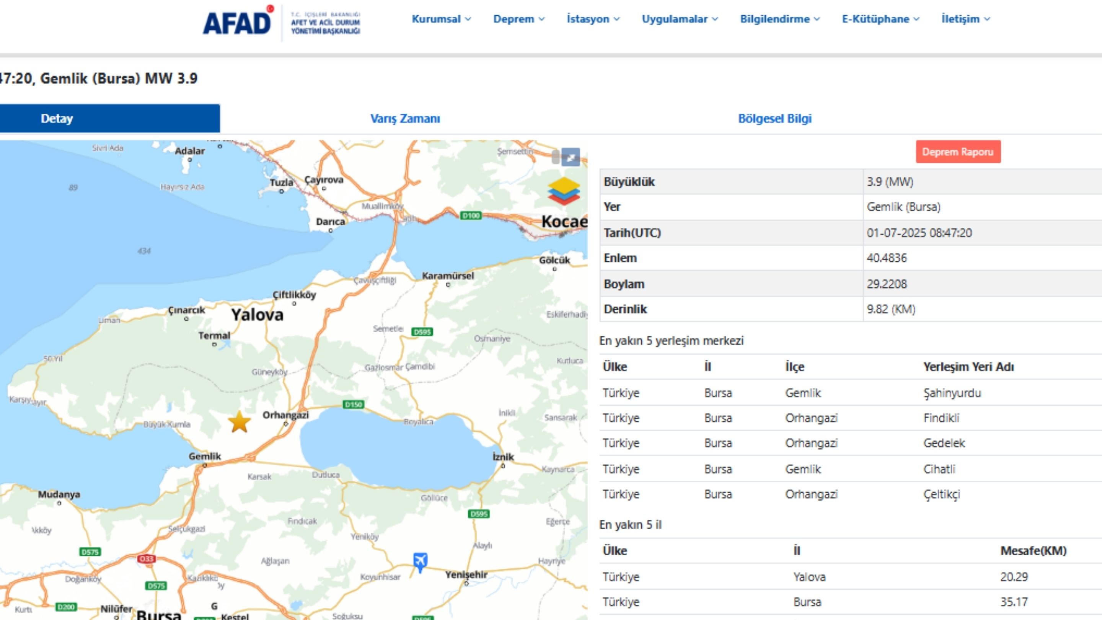
Task: Click the Şahinyurdu settlement row
Action: click(851, 393)
